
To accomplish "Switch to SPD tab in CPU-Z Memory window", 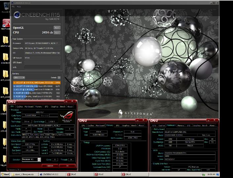I will pyautogui.click(x=118, y=125).
